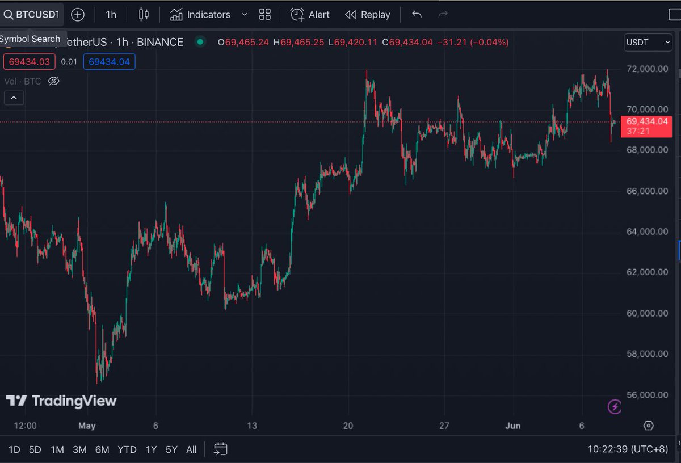Select the All date range
This screenshot has height=463, width=681.
(191, 449)
